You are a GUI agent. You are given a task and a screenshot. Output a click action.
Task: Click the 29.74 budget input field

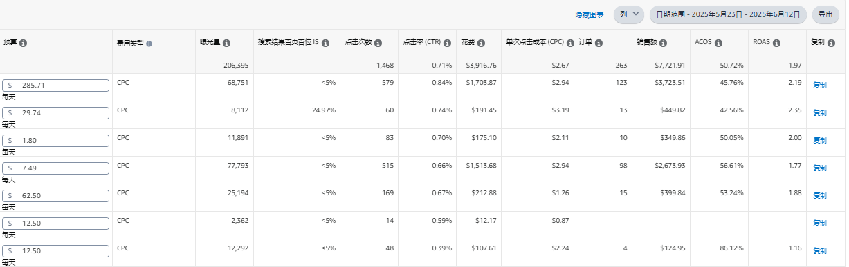tap(55, 113)
